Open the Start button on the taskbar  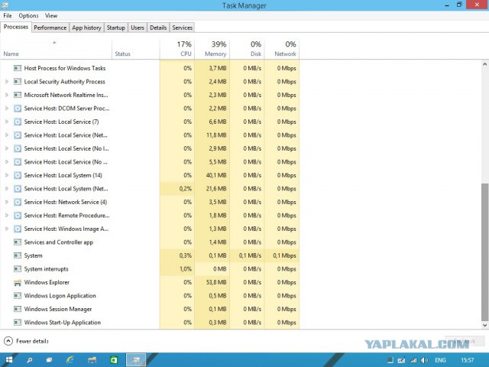pyautogui.click(x=9, y=360)
